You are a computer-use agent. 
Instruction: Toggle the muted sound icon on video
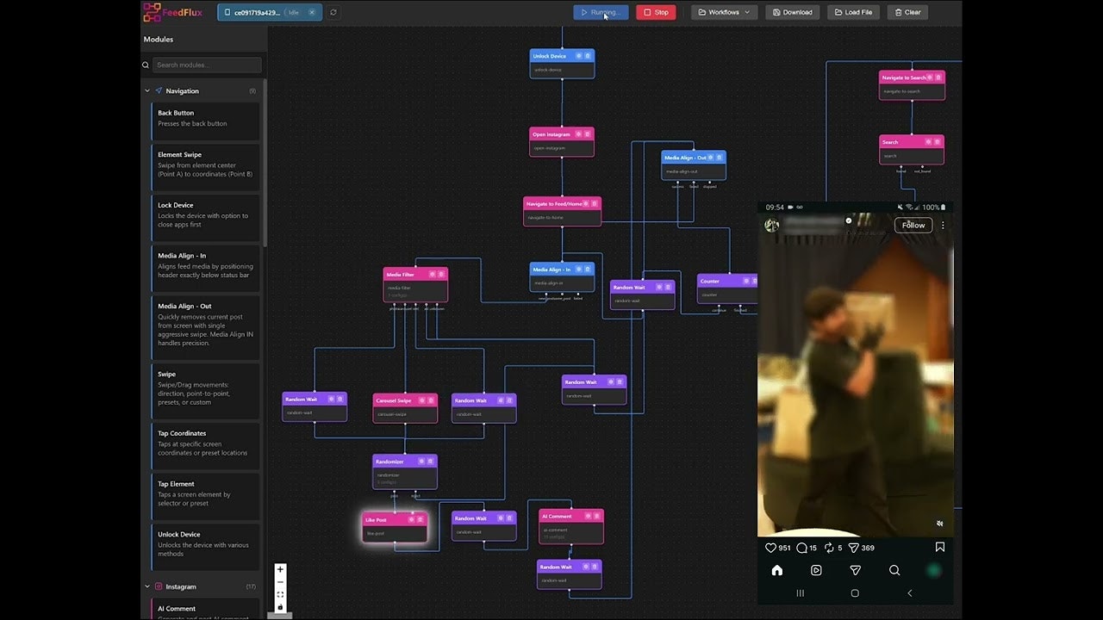click(940, 524)
